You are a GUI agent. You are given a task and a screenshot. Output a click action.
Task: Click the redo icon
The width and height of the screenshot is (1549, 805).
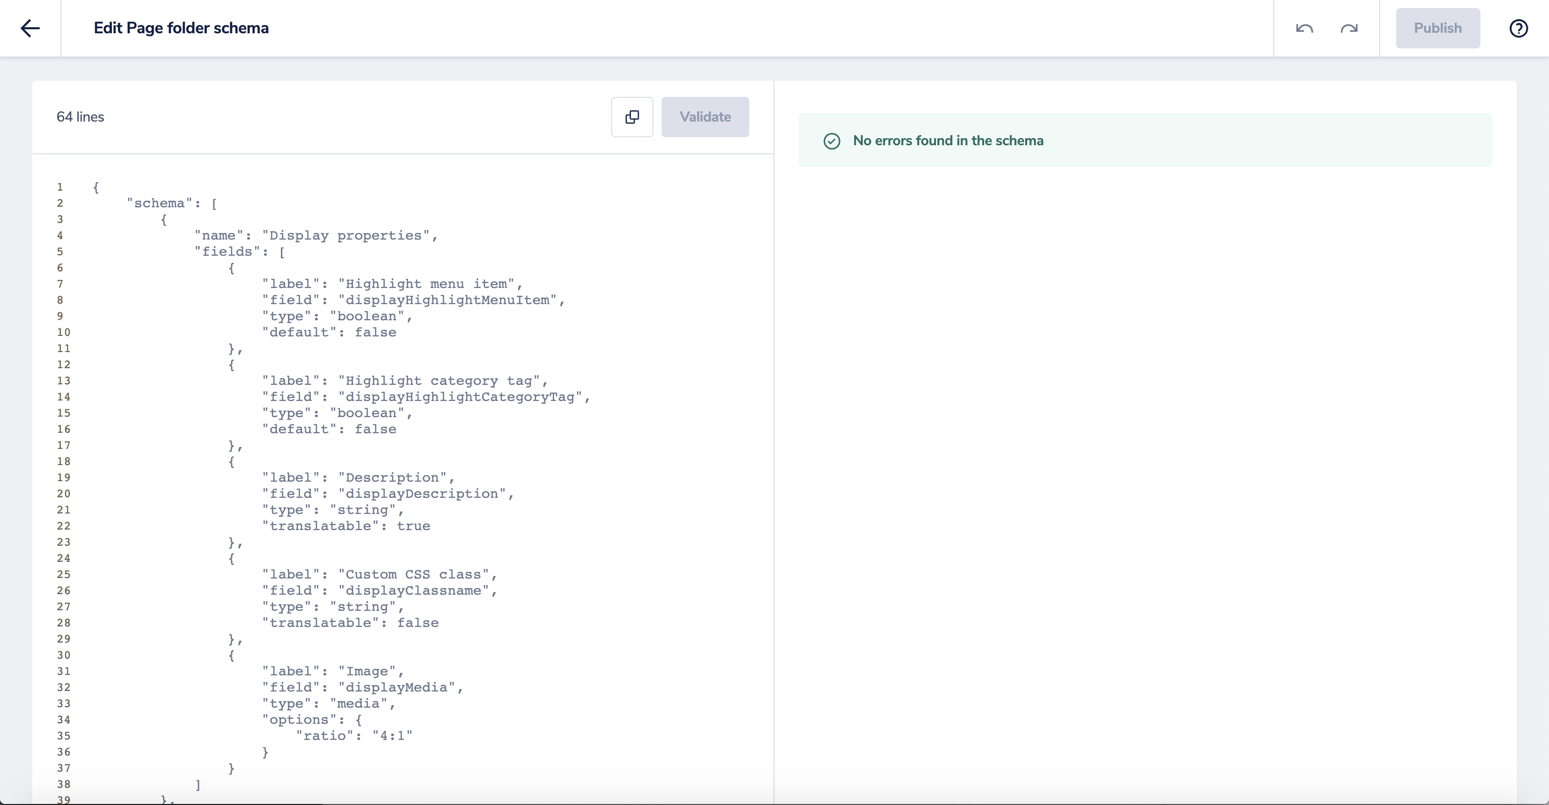(x=1349, y=28)
